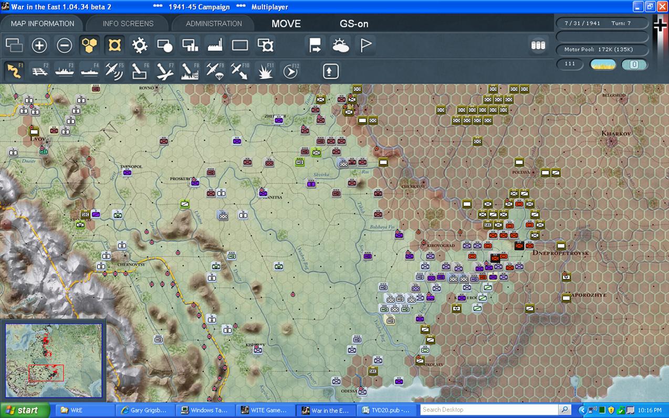Open the ADMINISTRATION tab
The image size is (669, 418).
[x=214, y=24]
